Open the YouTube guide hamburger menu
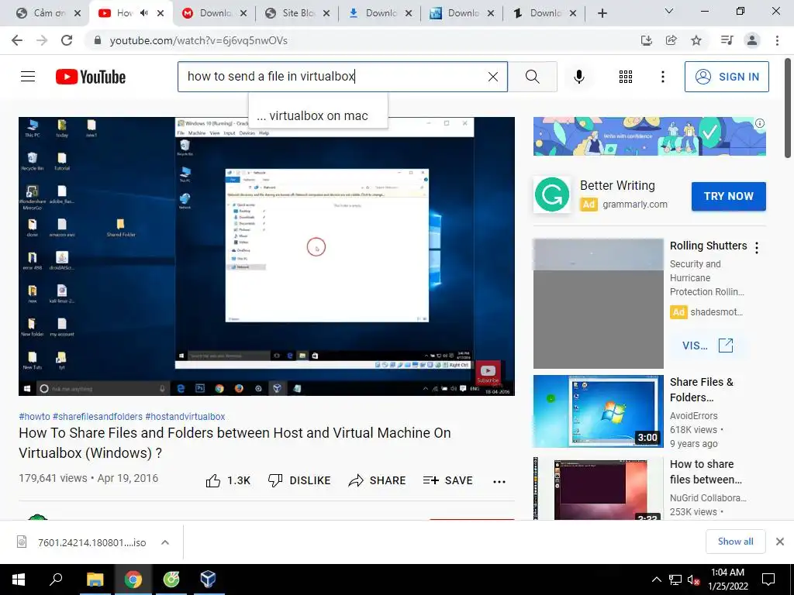This screenshot has height=595, width=794. [x=28, y=77]
